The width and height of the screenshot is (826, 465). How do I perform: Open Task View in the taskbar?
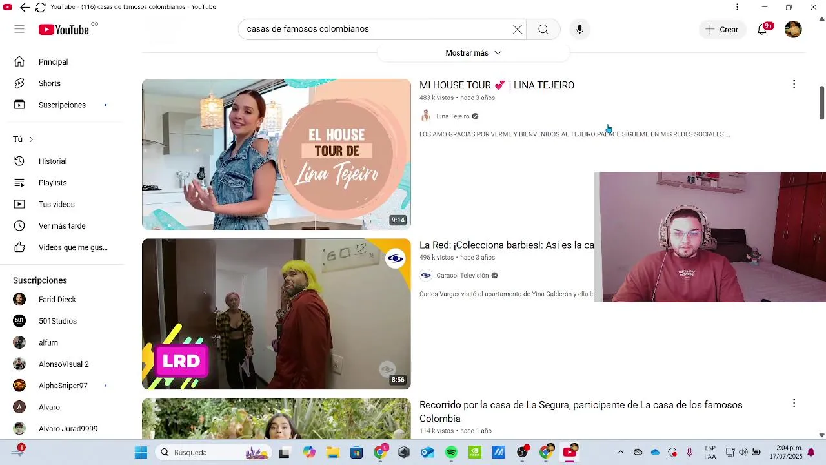click(284, 453)
